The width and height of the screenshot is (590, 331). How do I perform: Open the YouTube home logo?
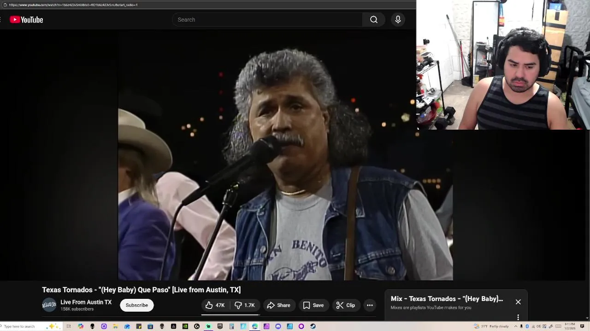point(26,20)
